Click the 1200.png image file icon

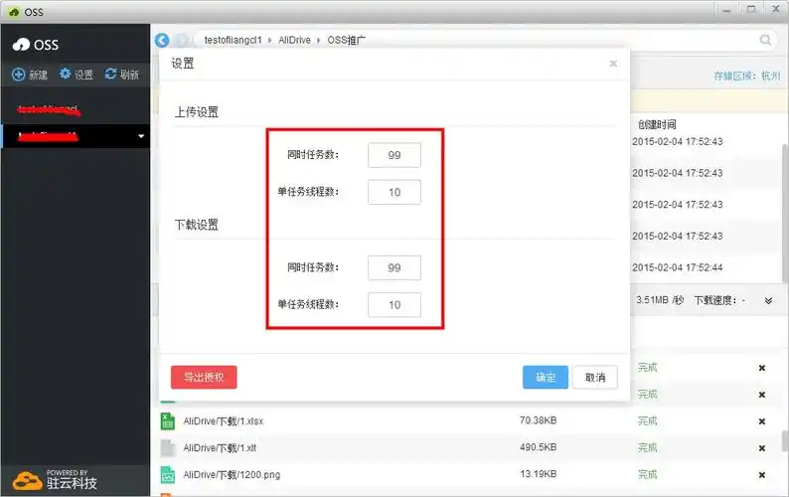pos(168,474)
